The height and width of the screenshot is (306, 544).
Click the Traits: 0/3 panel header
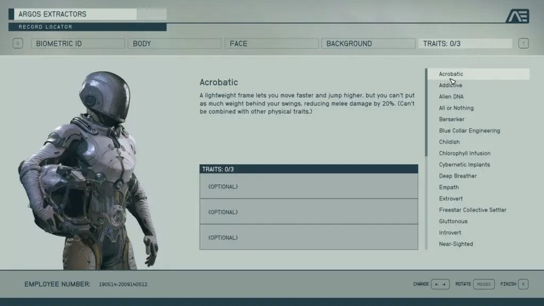[x=309, y=169]
